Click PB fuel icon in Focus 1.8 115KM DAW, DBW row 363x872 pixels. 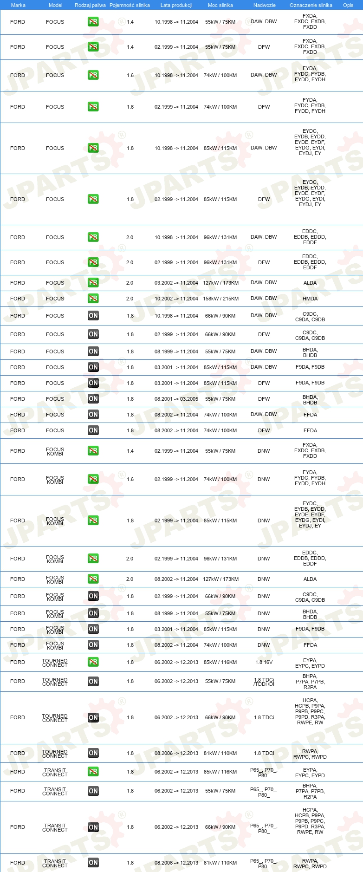pyautogui.click(x=93, y=148)
